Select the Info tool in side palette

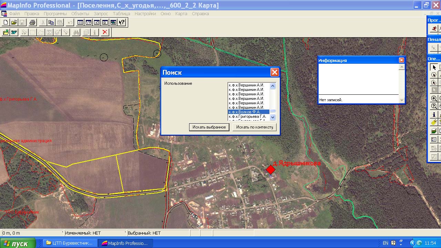(434, 115)
